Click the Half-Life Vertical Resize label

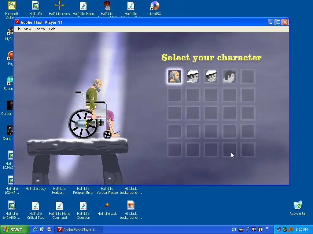point(107,191)
